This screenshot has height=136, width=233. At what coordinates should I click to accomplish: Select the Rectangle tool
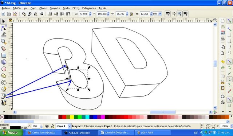point(4,55)
